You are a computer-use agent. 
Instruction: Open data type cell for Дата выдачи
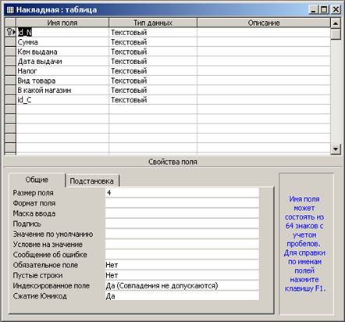(x=153, y=61)
